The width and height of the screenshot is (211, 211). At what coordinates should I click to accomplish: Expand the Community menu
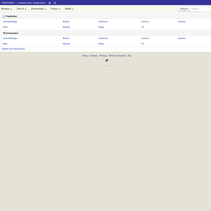[x=39, y=9]
